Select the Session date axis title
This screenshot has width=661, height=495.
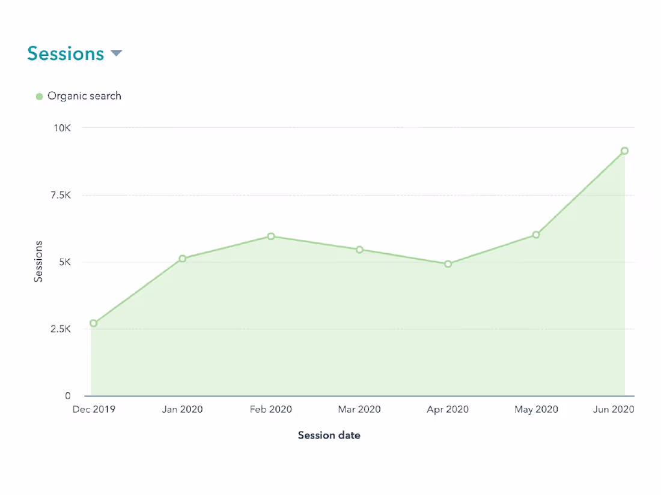pos(329,434)
